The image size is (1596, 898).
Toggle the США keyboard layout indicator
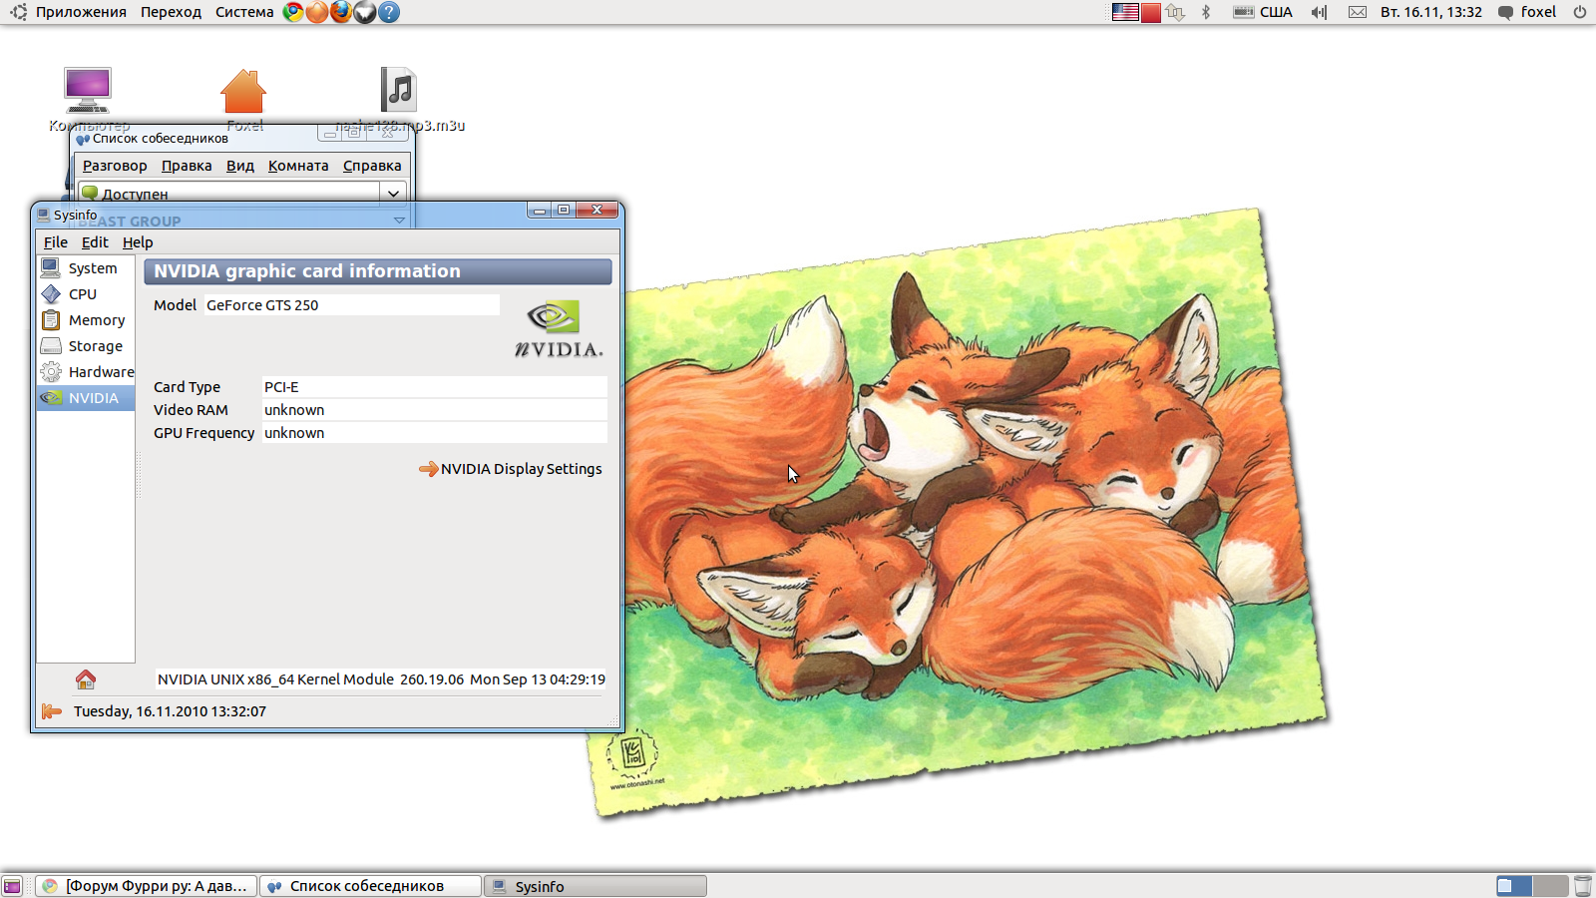1263,12
